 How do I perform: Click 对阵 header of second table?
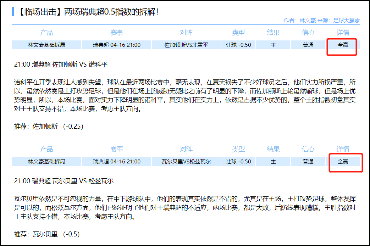[x=186, y=149]
